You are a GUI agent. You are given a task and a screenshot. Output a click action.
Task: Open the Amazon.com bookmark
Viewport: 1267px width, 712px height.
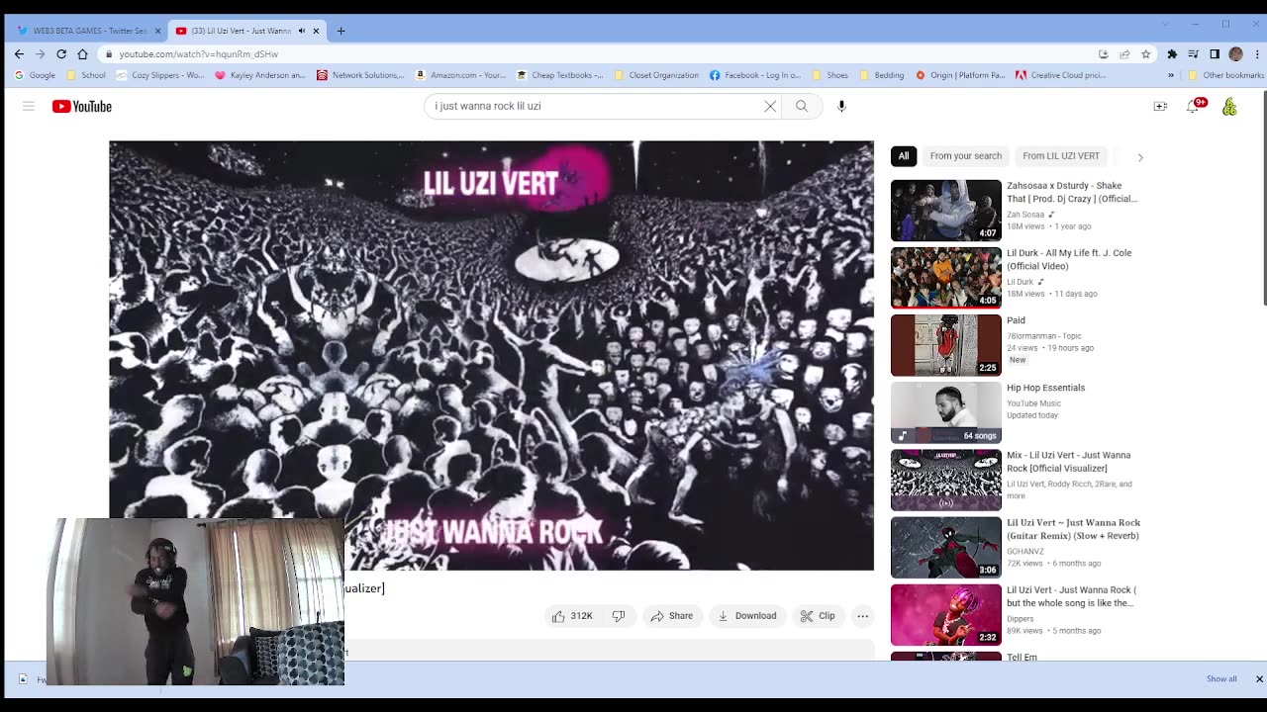(x=461, y=75)
